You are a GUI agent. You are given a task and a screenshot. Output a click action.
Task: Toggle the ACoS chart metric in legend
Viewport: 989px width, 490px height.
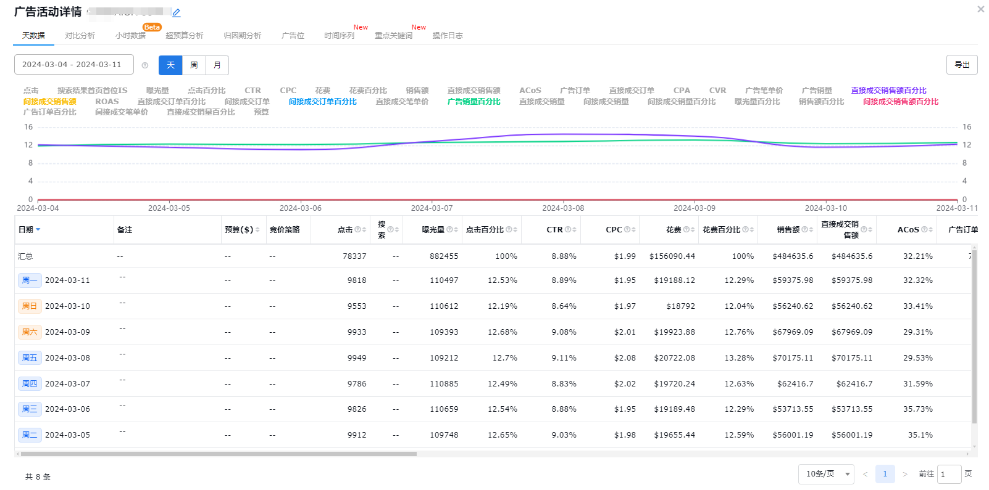tap(530, 91)
